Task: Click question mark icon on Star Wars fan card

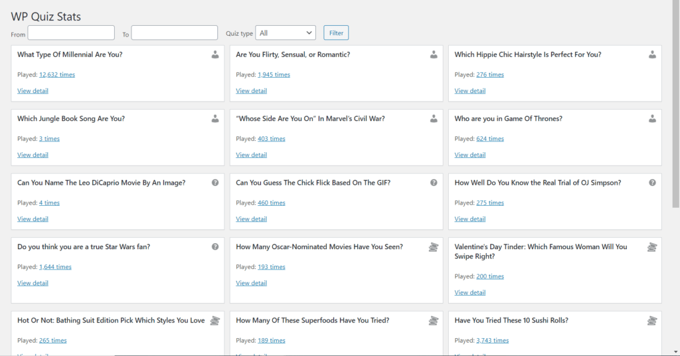Action: [x=215, y=246]
